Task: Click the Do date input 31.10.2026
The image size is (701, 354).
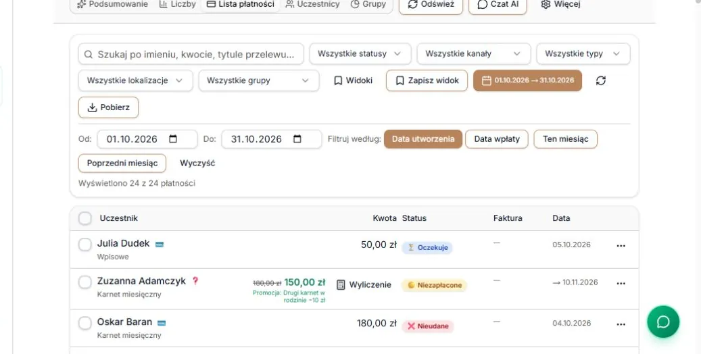Action: click(x=271, y=139)
